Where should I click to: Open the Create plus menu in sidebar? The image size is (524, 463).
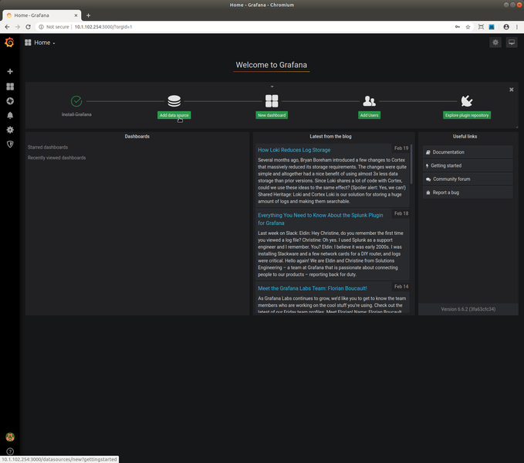pos(10,71)
